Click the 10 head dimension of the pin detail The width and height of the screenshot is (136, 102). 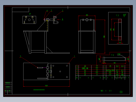pyautogui.click(x=104, y=62)
